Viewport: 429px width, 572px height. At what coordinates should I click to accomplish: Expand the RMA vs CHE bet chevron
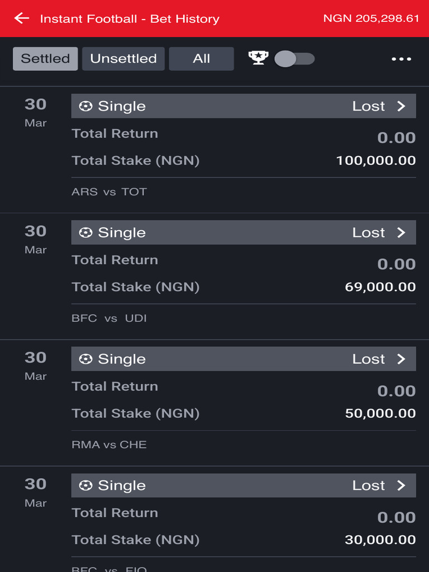[x=401, y=359]
